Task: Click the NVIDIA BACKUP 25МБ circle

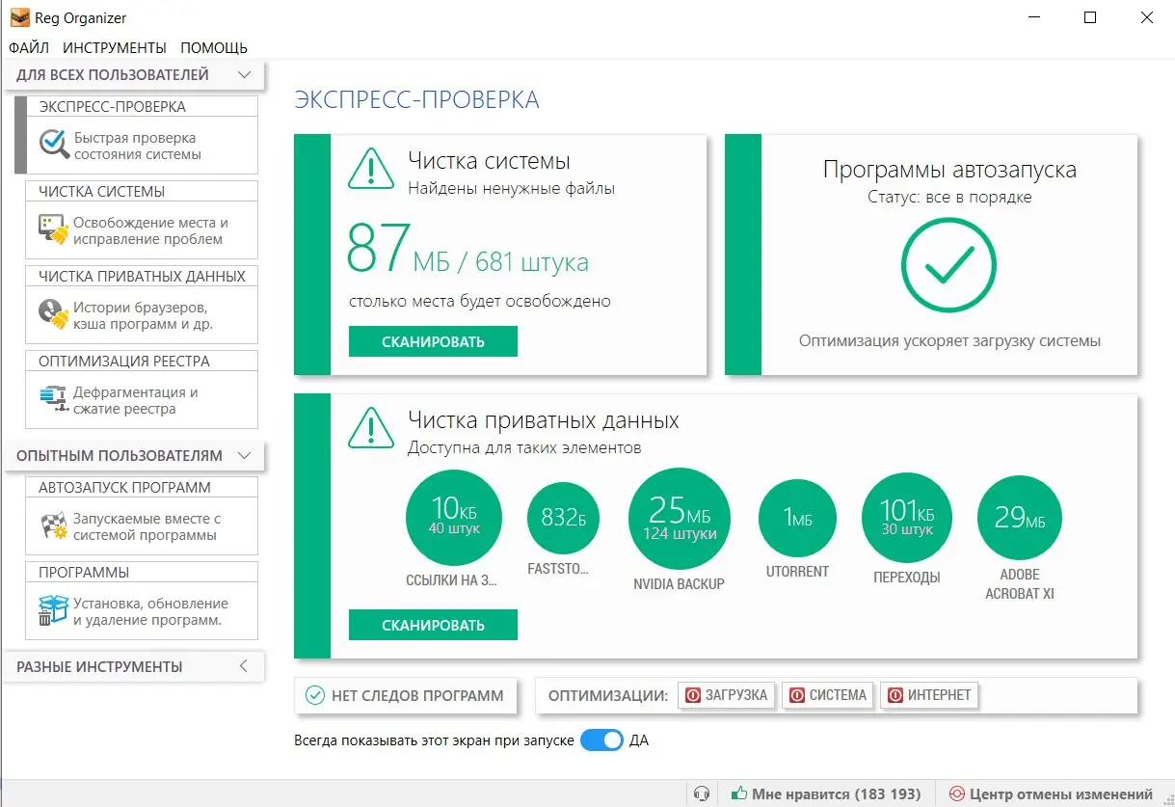Action: coord(679,518)
